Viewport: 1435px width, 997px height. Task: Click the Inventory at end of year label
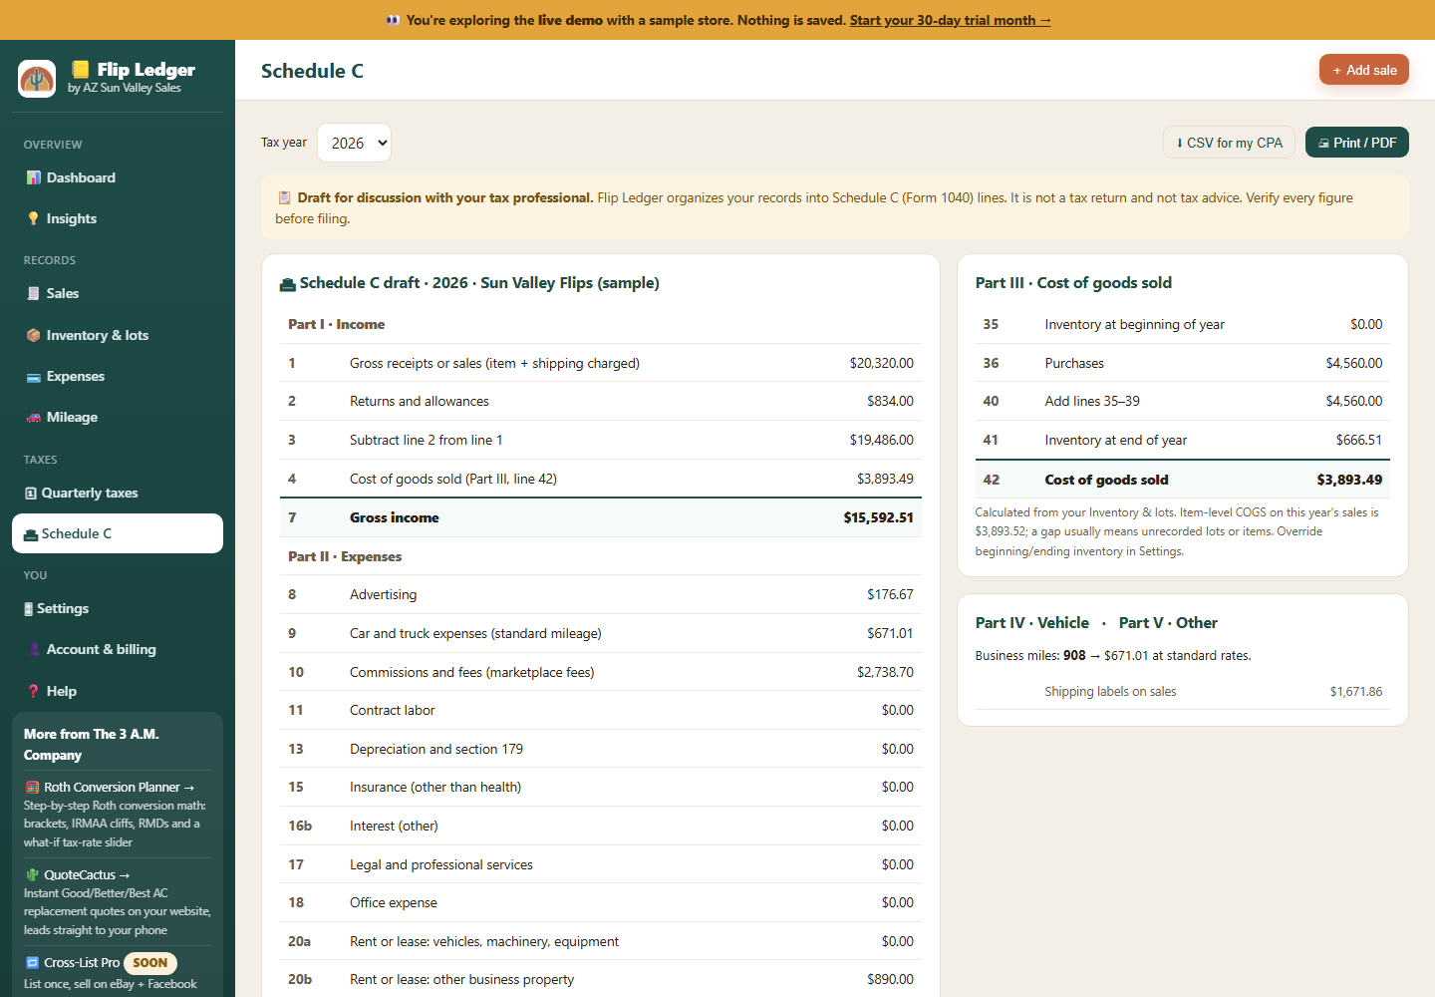click(x=1115, y=440)
